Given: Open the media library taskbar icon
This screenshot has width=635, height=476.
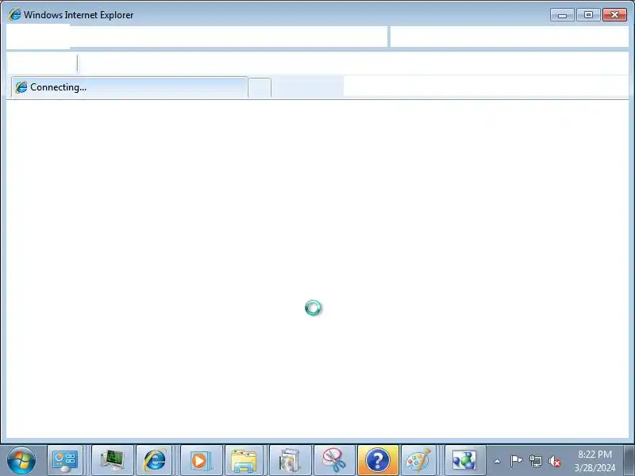Looking at the screenshot, I should pos(290,461).
